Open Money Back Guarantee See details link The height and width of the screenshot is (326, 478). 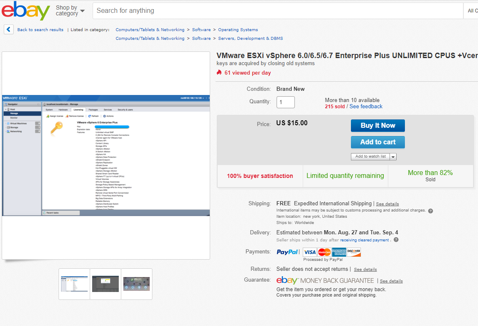tap(391, 281)
